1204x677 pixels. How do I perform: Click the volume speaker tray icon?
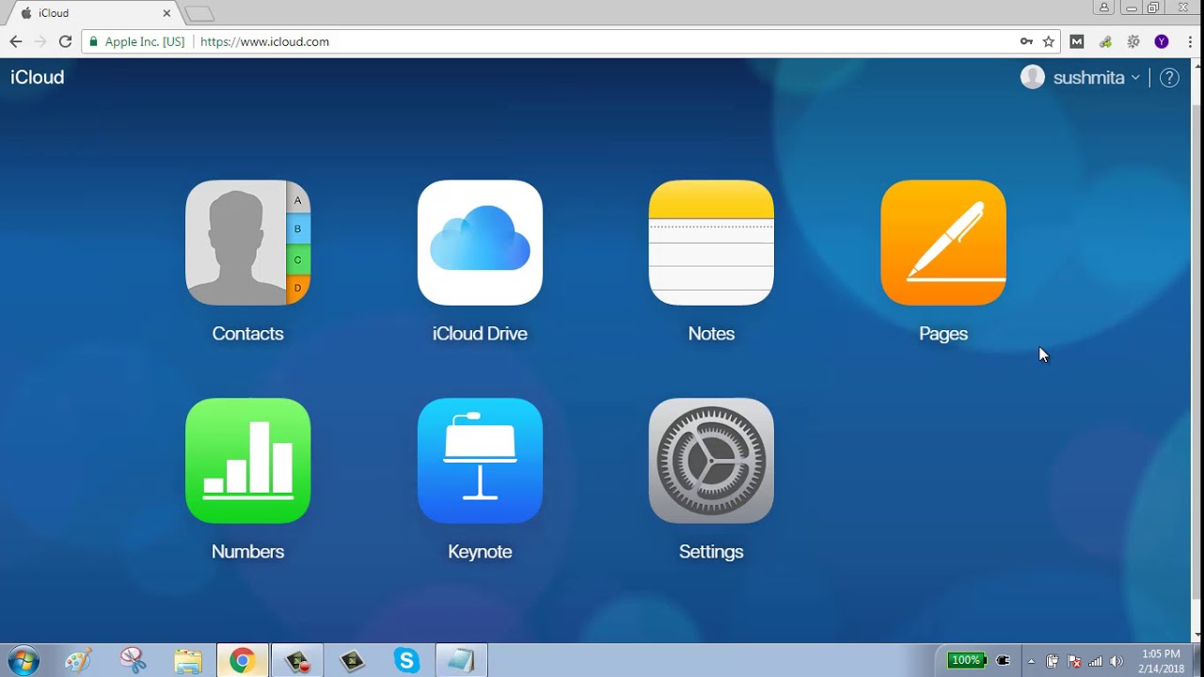point(1117,661)
